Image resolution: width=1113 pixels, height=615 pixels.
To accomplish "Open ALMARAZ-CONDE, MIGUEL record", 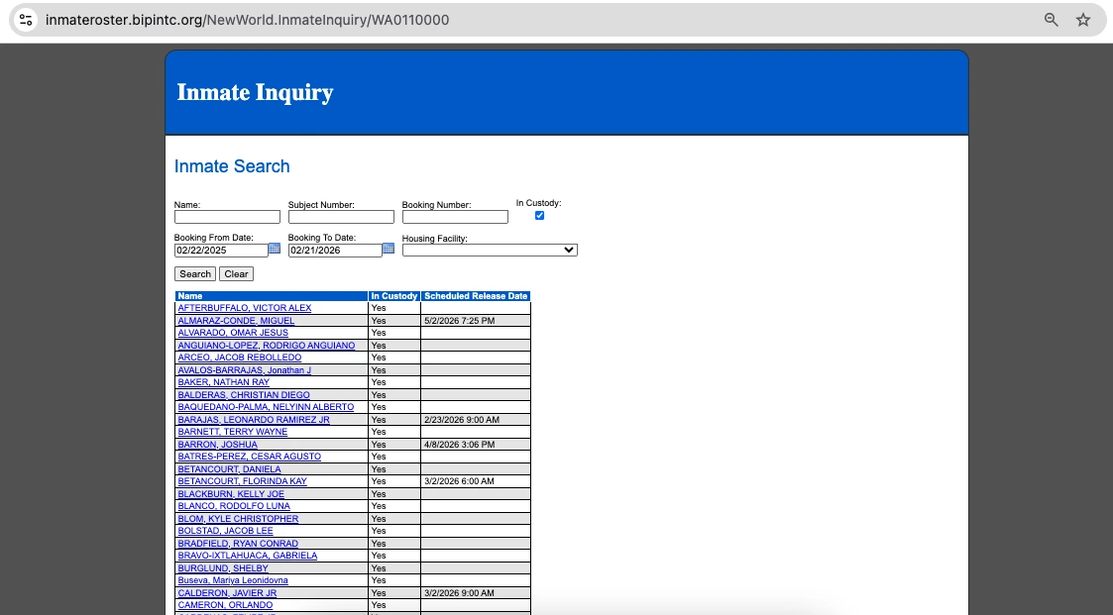I will 236,321.
